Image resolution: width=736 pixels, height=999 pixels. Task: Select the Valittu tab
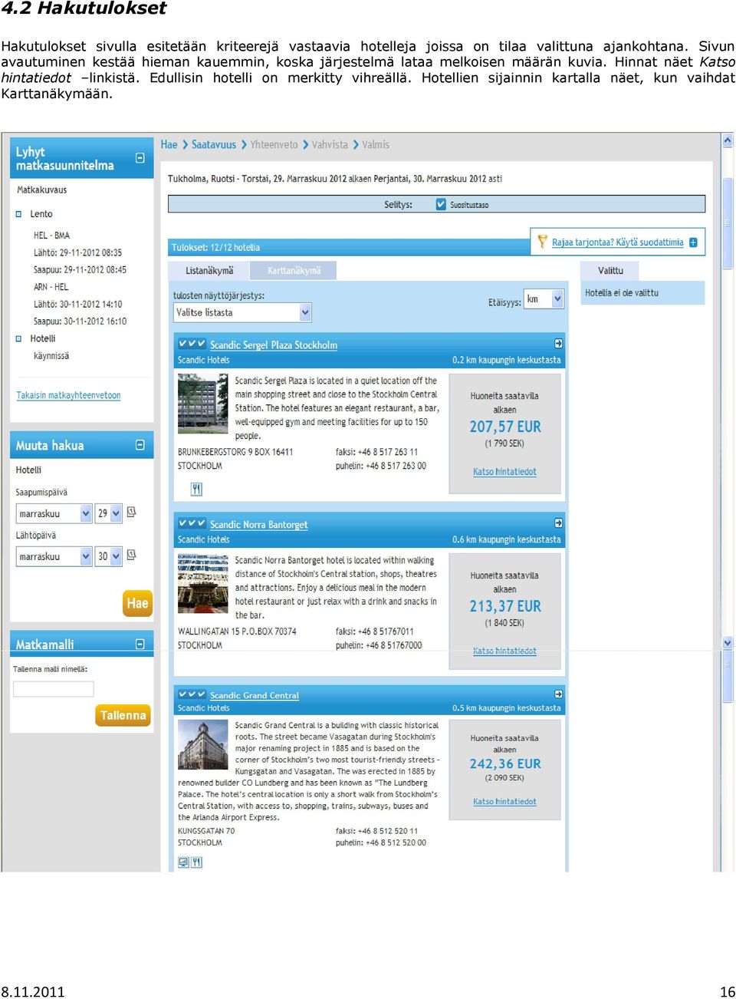point(610,271)
